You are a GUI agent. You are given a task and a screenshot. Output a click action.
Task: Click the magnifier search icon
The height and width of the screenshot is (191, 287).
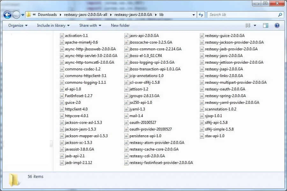(280, 15)
